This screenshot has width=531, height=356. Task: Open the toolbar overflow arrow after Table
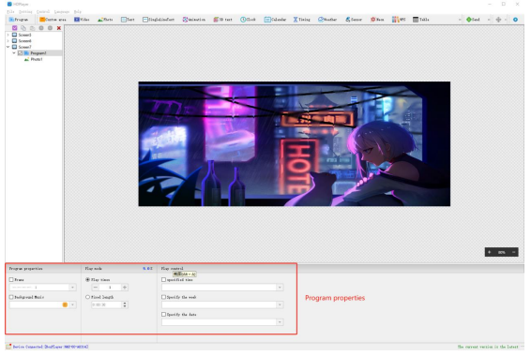[460, 20]
